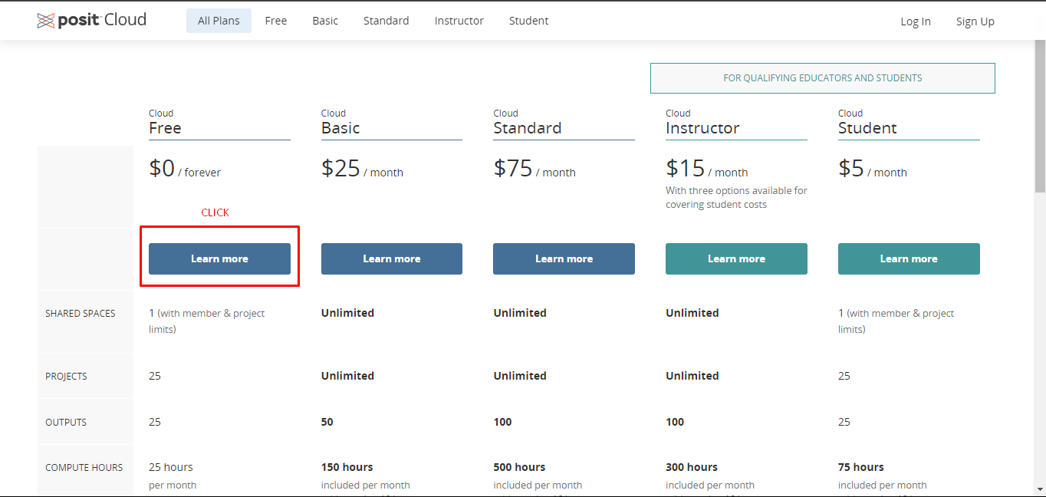
Task: Click the Cloud Standard plan heading
Action: 528,123
